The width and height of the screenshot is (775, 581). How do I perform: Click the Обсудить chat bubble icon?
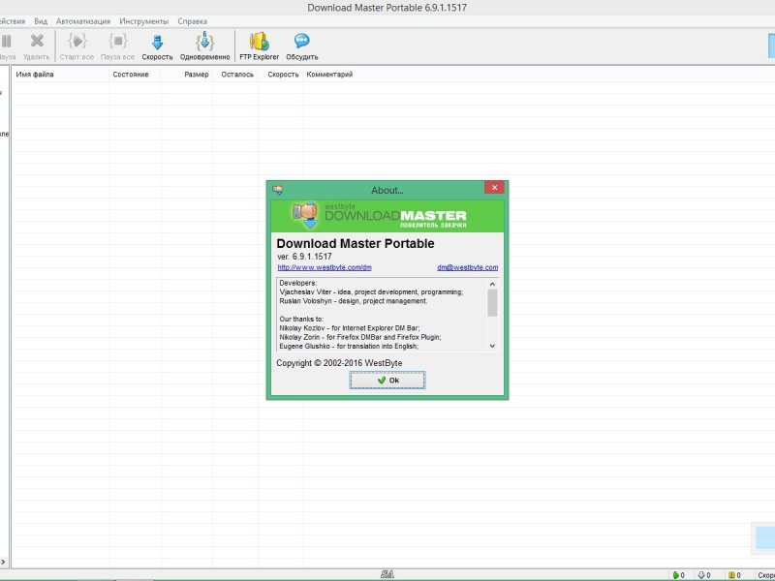(301, 41)
